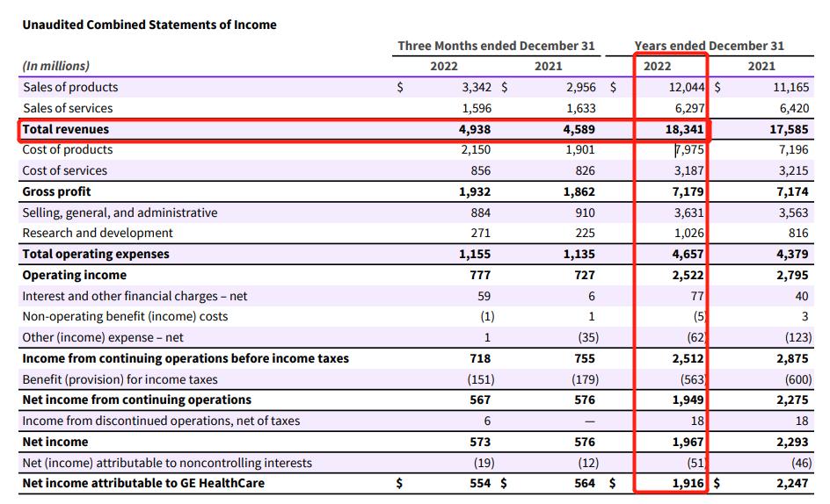Click continuing operations net income 1,949
Screen dimensions: 830x504
tap(688, 400)
